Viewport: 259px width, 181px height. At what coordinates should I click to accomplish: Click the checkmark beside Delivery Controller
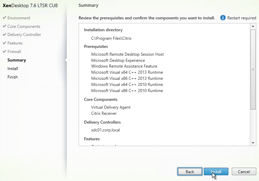4,34
